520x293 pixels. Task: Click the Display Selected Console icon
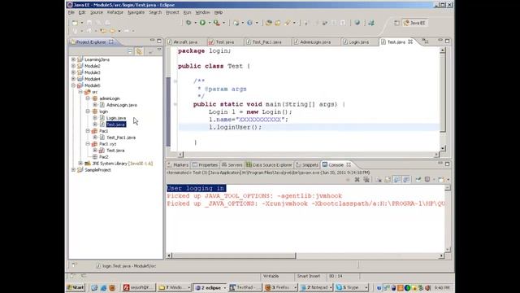pyautogui.click(x=428, y=179)
